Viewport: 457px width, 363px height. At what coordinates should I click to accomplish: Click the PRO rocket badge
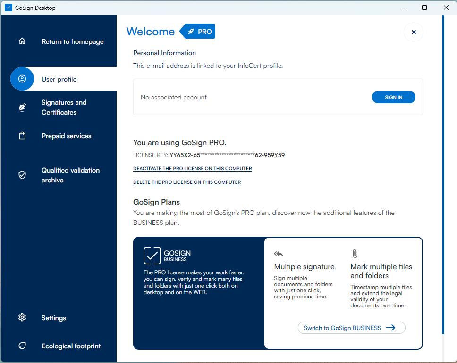(198, 32)
